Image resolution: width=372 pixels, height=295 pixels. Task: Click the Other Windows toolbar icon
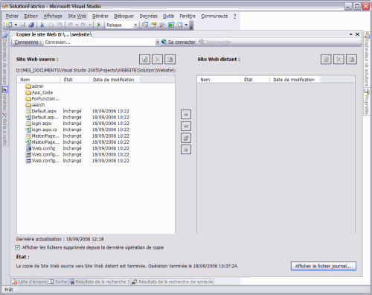point(180,25)
